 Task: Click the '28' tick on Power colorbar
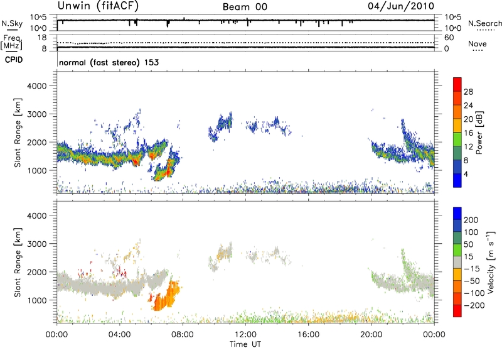click(x=468, y=92)
